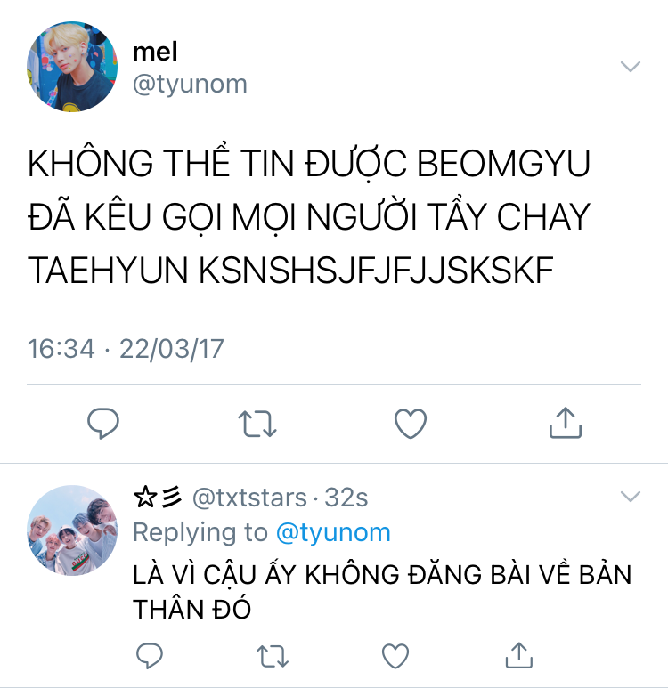Open mel's profile picture
Screen dimensions: 668x688
coord(72,67)
